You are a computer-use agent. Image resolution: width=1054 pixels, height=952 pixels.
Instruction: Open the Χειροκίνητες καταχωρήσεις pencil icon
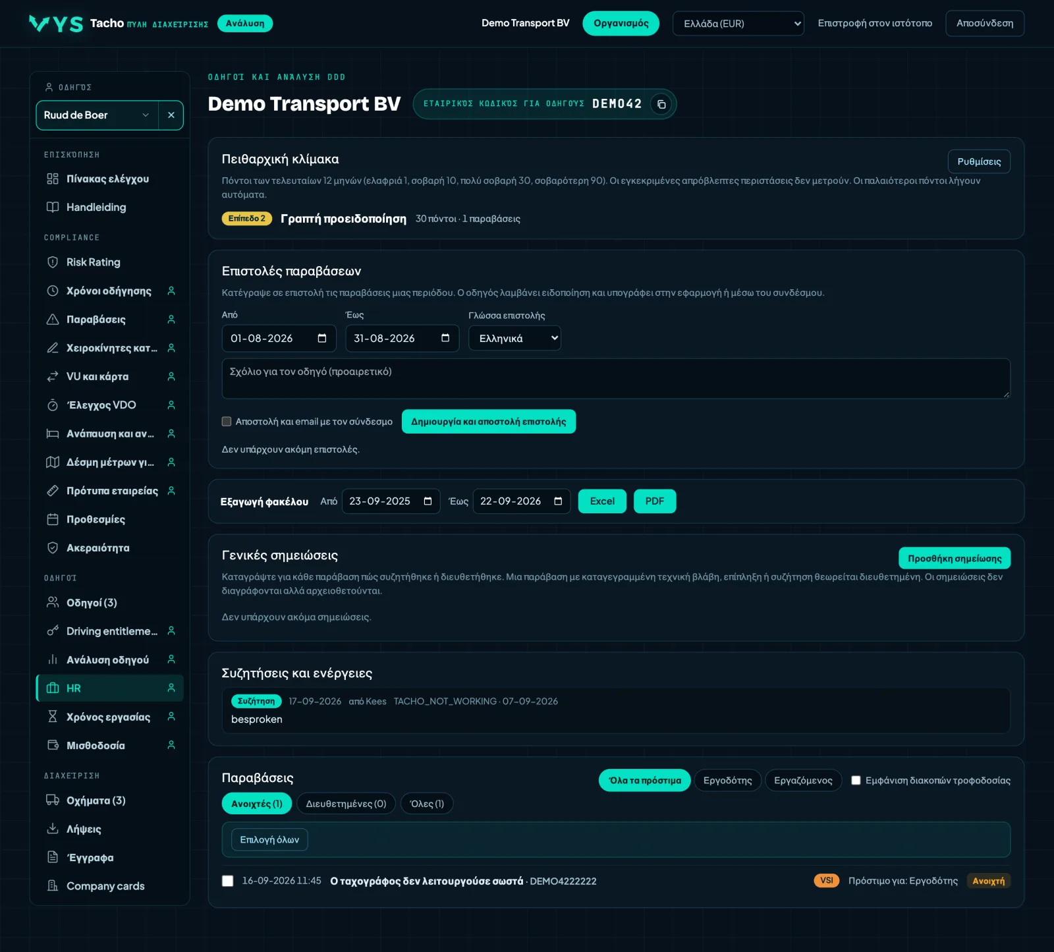[53, 348]
